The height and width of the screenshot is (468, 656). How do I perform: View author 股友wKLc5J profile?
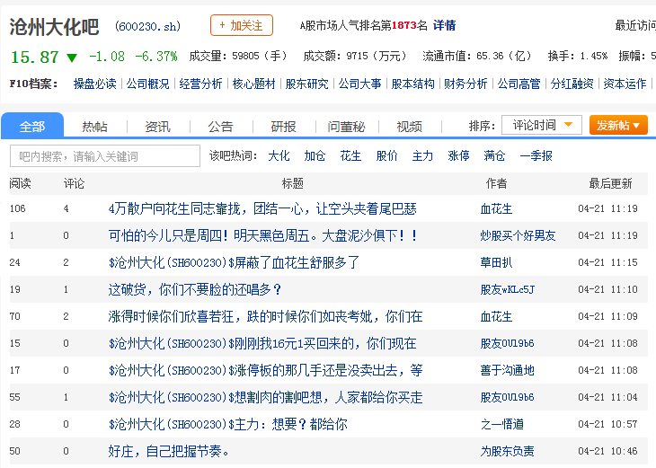508,289
